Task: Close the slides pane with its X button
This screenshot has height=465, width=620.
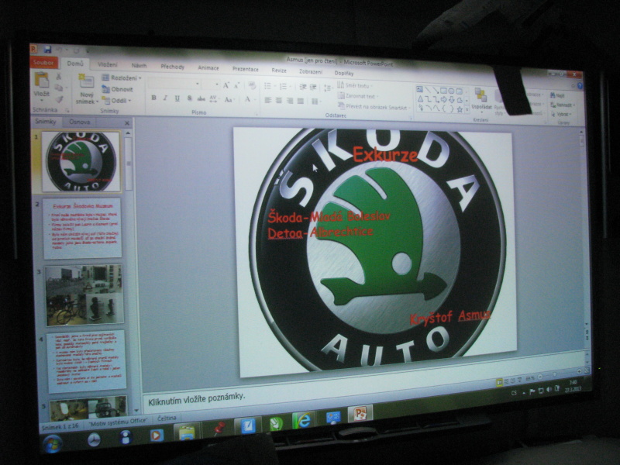Action: coord(127,123)
